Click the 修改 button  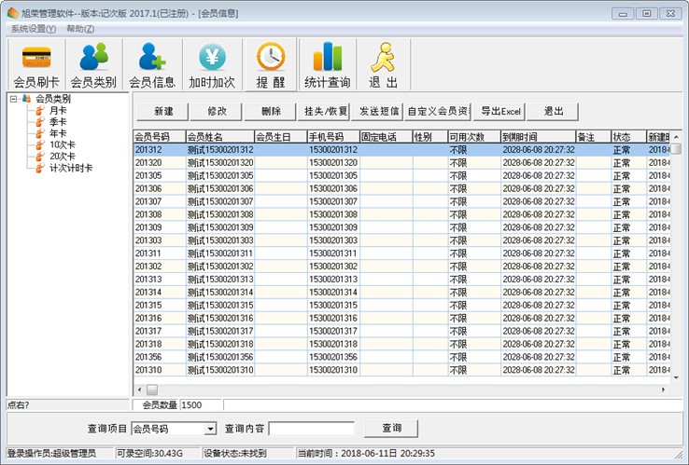point(217,112)
